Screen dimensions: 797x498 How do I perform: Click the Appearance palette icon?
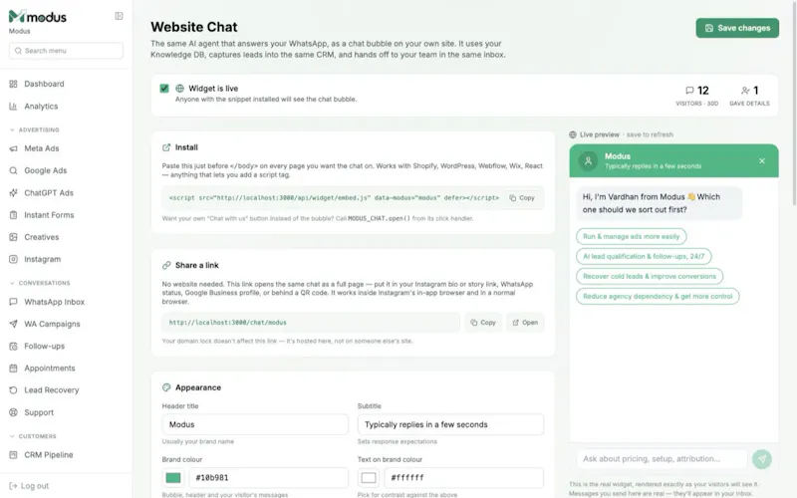click(166, 387)
